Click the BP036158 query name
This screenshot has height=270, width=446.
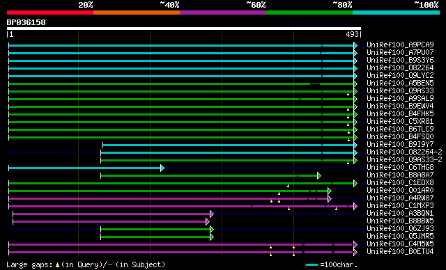click(26, 22)
